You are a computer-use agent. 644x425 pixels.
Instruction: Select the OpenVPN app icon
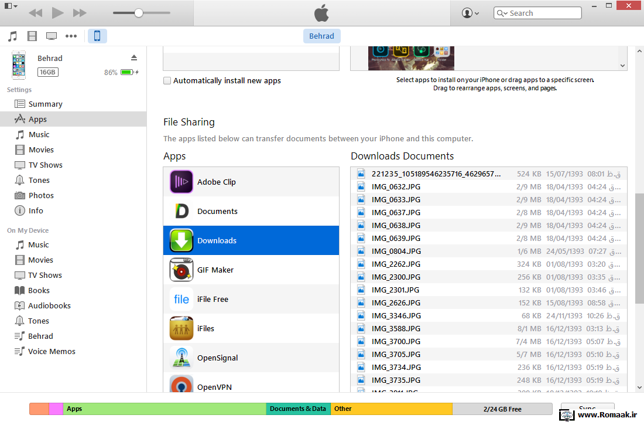(x=181, y=384)
